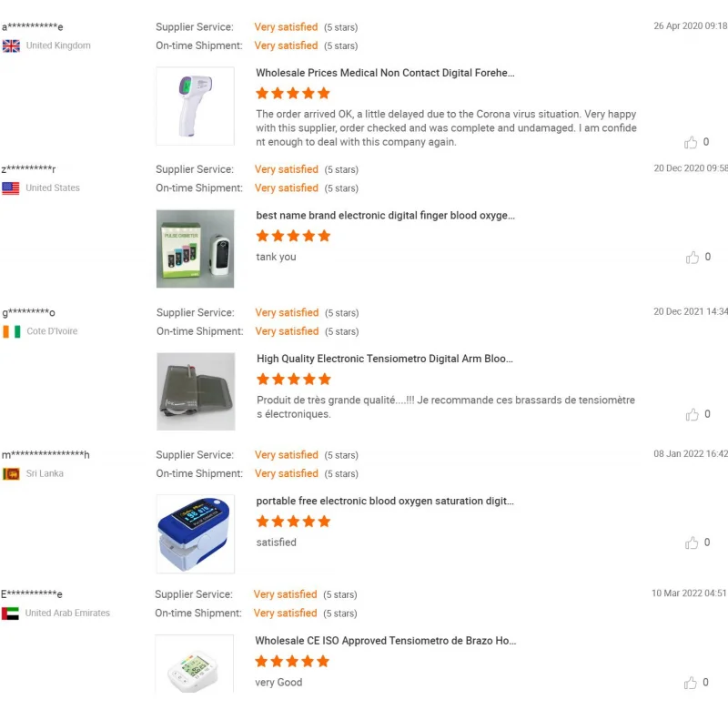Viewport: 728px width, 710px height.
Task: Click the Sri Lanka flag icon
Action: (x=11, y=474)
